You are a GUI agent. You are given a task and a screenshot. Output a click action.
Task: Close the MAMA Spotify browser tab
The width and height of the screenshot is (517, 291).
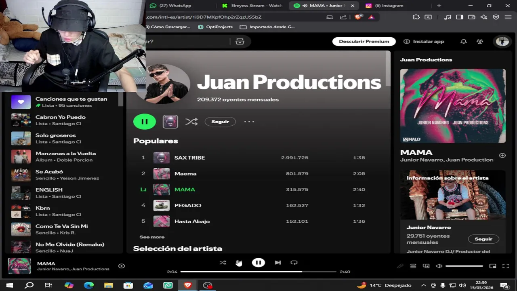point(353,6)
